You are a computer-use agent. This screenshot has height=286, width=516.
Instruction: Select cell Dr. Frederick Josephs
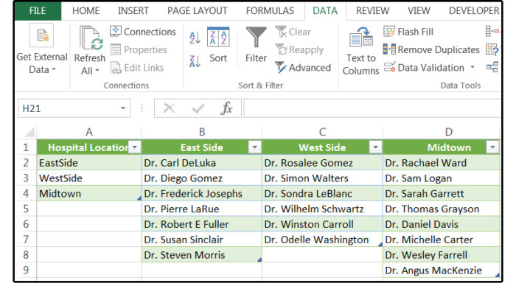(x=202, y=194)
